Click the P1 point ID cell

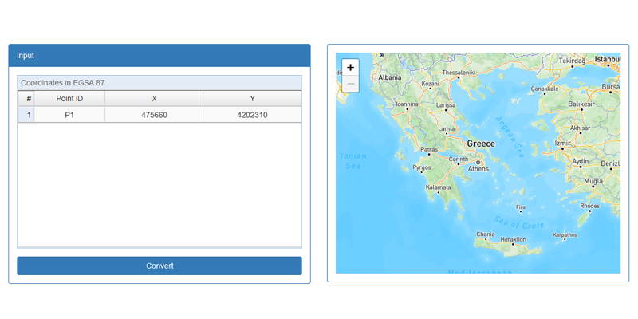click(69, 115)
